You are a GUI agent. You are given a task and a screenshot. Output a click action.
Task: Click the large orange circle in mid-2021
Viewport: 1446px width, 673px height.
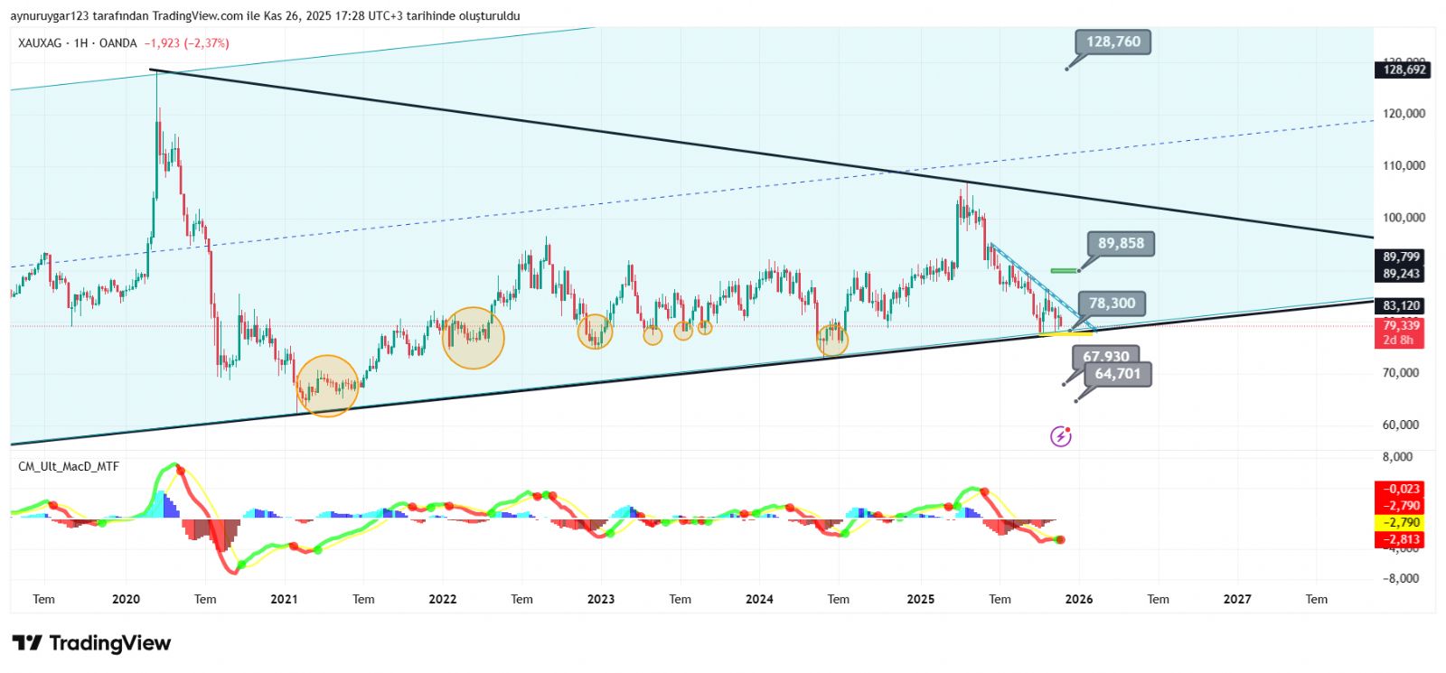click(327, 386)
